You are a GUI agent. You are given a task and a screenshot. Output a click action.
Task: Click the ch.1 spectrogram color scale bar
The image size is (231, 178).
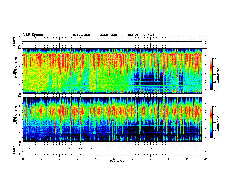point(211,74)
